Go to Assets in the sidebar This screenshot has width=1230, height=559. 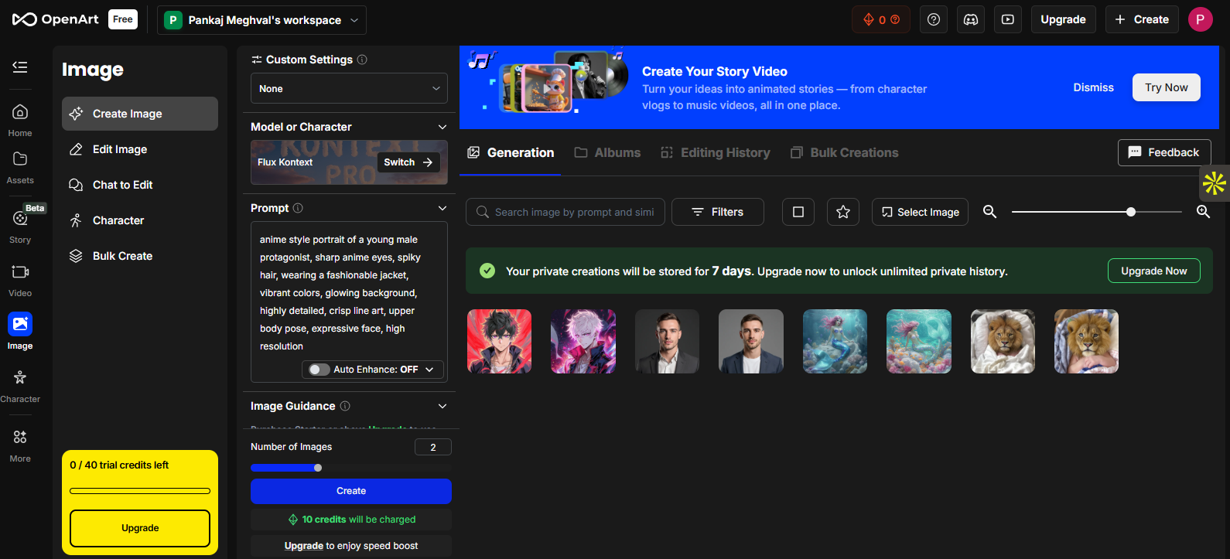[20, 166]
